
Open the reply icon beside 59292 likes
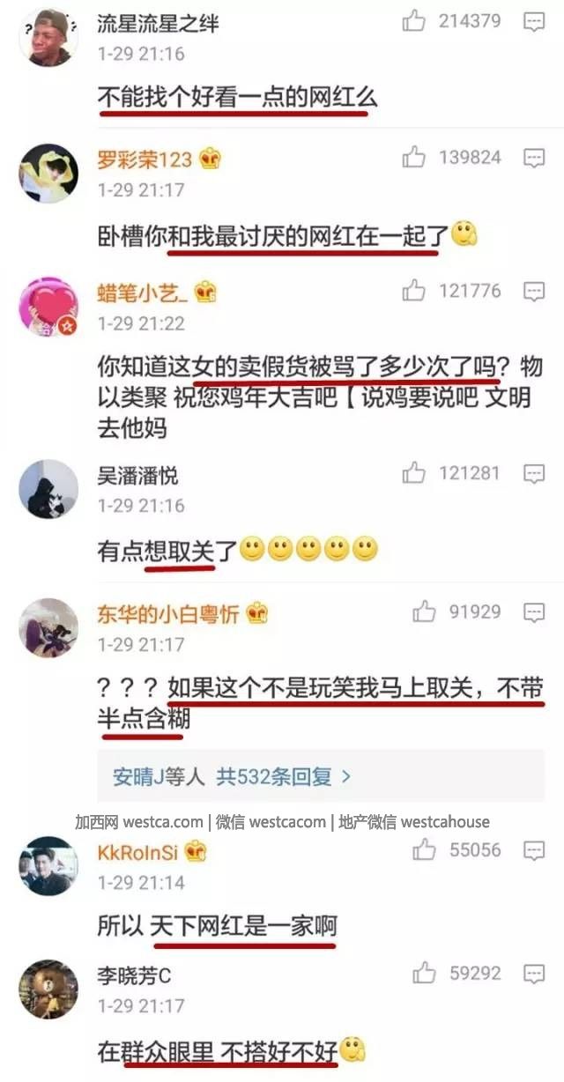(534, 974)
